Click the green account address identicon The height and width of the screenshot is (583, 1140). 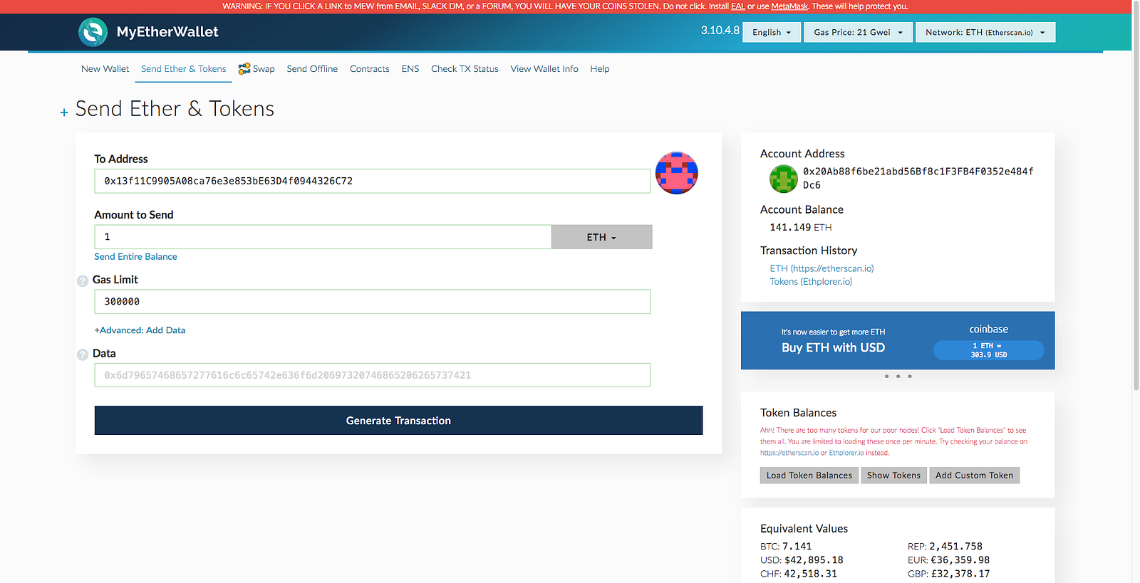coord(784,179)
